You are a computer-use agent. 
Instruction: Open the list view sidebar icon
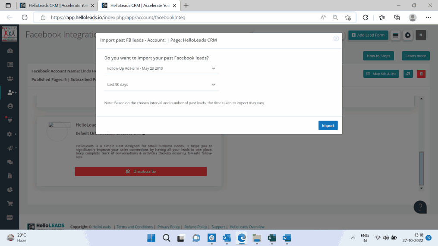[x=10, y=65]
